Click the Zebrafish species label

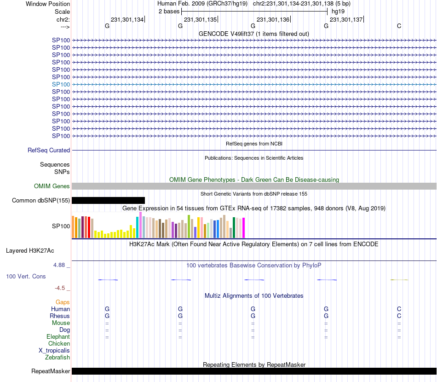(57, 358)
